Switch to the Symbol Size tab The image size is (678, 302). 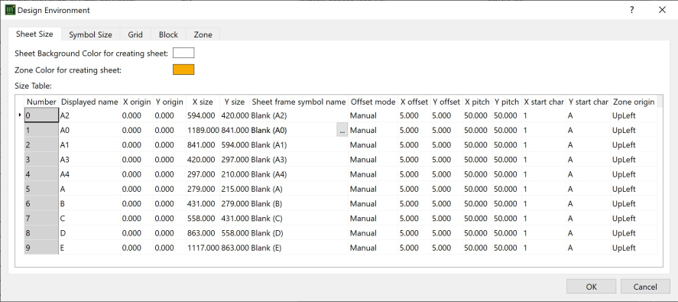90,34
